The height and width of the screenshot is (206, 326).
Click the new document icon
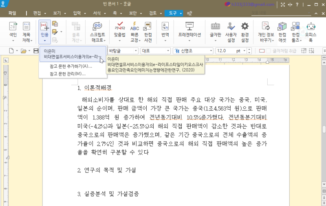click(x=11, y=50)
